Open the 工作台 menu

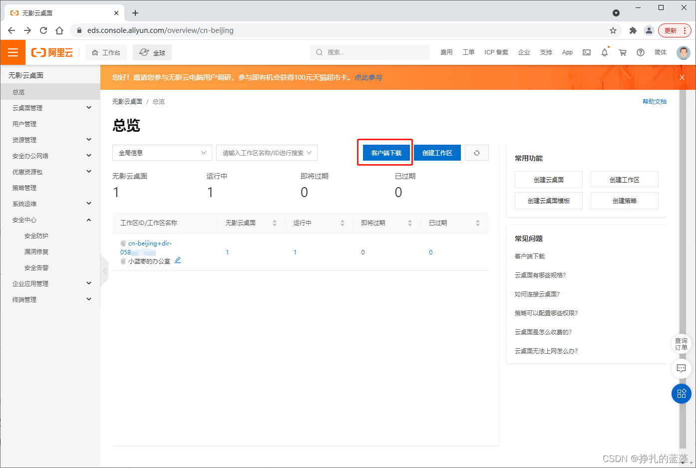point(106,52)
